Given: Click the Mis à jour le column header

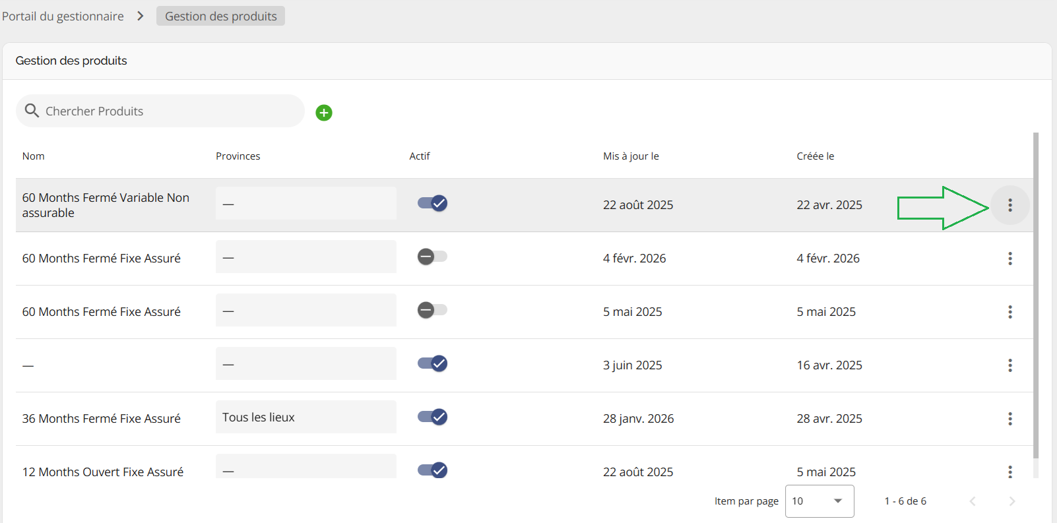Looking at the screenshot, I should pyautogui.click(x=631, y=156).
